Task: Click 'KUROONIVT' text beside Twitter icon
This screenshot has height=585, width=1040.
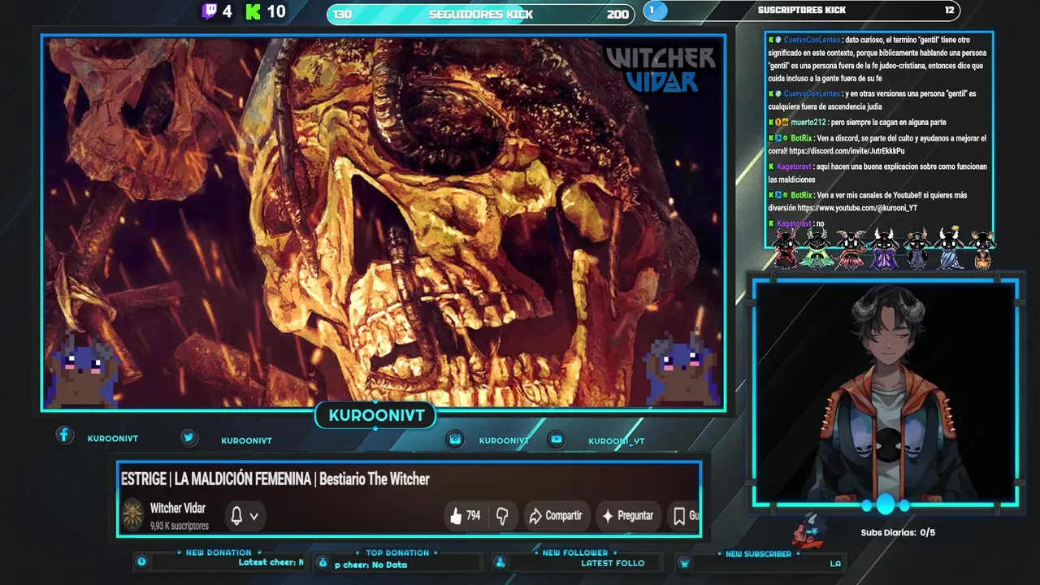Action: click(246, 440)
